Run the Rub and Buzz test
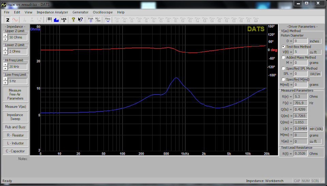Image resolution: width=327 pixels, height=186 pixels. 15,127
